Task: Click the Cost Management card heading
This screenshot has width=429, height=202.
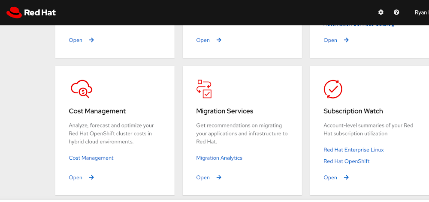Action: 97,111
